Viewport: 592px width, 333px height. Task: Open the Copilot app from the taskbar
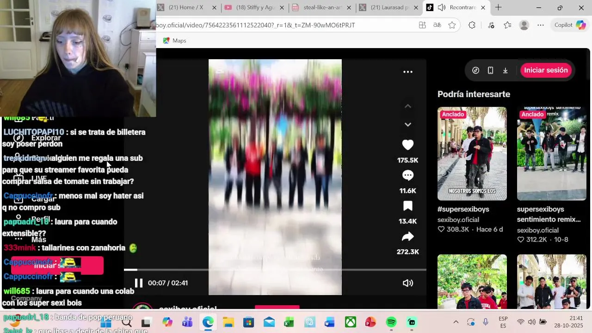coord(167,322)
